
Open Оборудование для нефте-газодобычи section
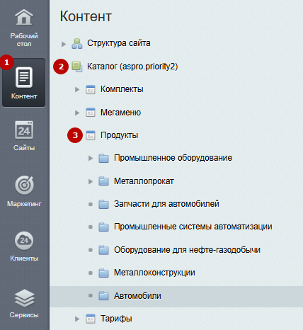[187, 250]
